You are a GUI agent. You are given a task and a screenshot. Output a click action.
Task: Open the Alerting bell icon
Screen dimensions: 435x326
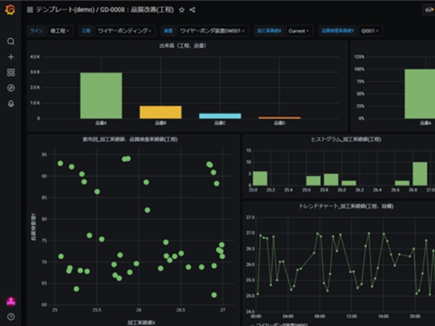10,104
